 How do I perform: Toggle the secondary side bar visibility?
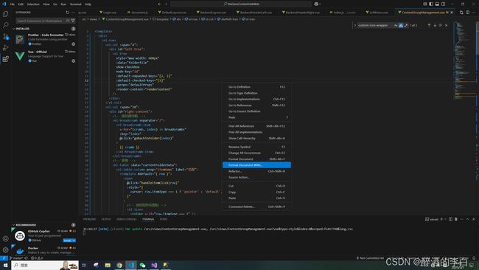(443, 4)
